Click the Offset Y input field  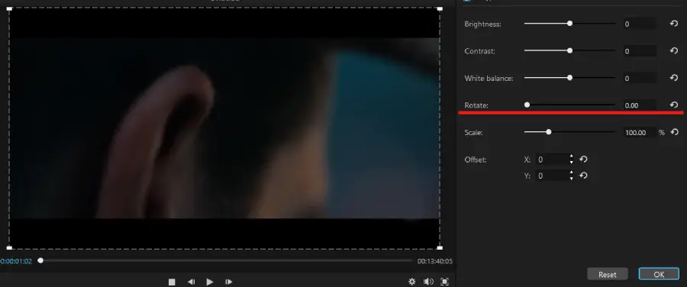click(x=552, y=176)
